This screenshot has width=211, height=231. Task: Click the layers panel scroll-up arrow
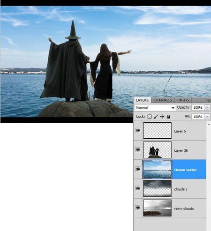tap(209, 125)
